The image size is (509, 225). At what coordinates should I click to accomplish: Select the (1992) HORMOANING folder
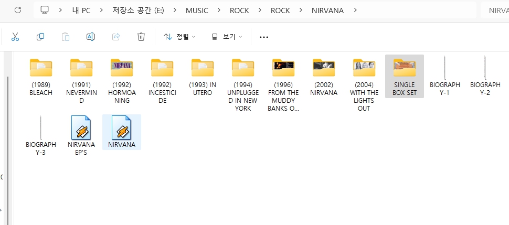coord(122,81)
